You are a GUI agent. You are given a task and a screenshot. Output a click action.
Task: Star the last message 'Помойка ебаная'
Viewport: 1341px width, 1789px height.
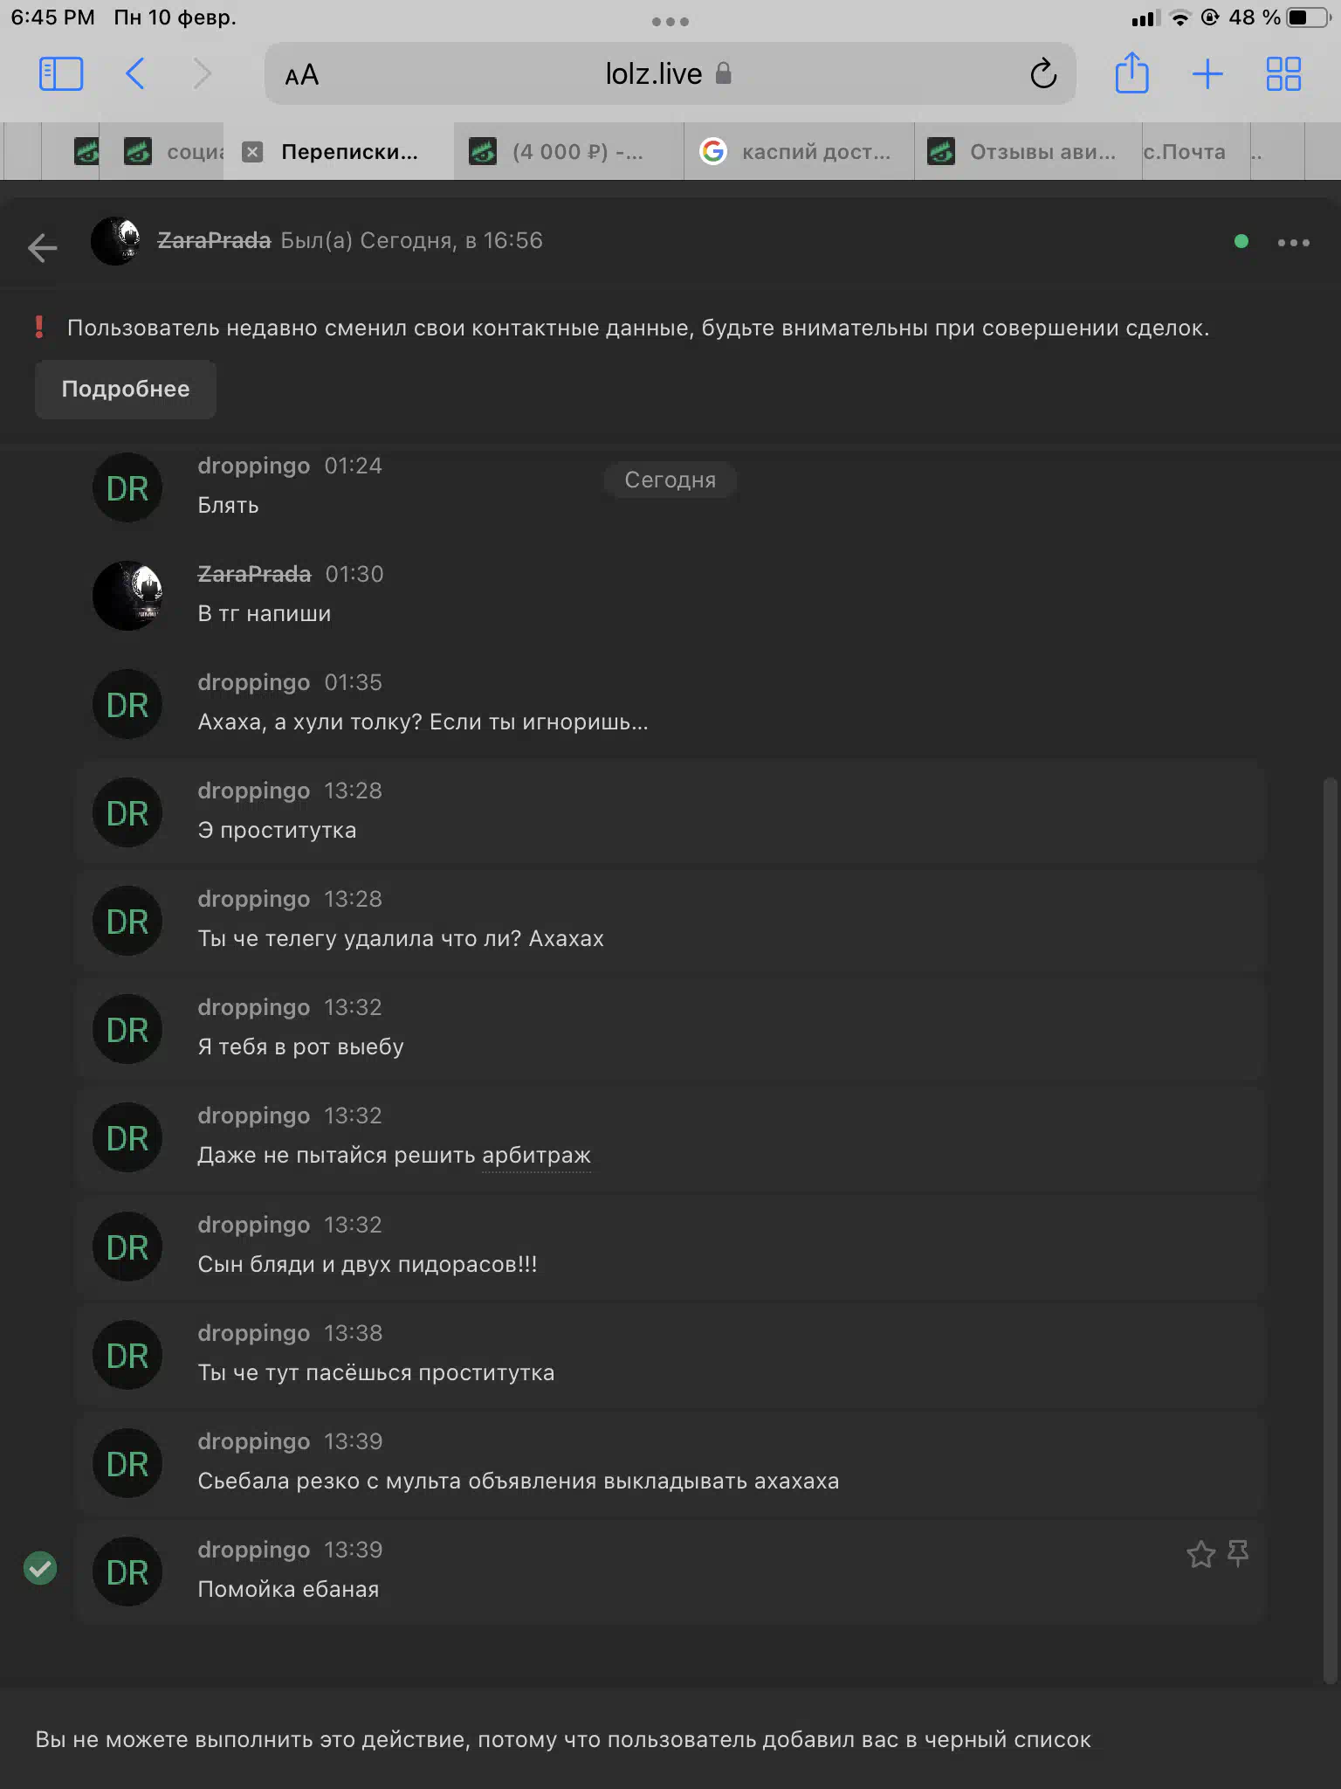1200,1554
